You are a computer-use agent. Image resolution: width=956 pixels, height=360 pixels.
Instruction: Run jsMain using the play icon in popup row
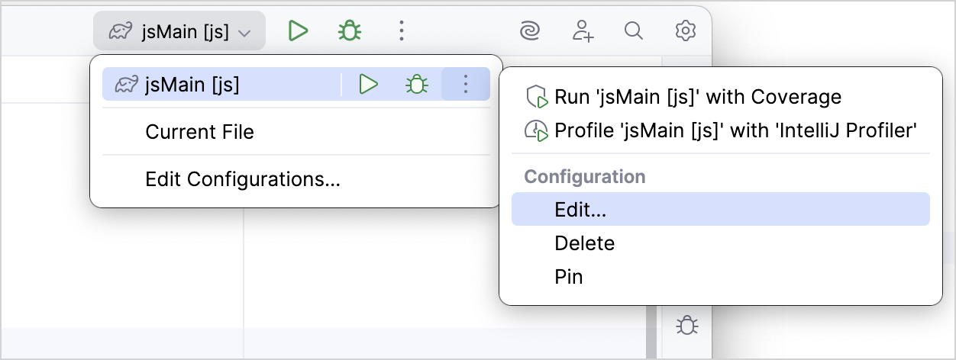point(369,85)
